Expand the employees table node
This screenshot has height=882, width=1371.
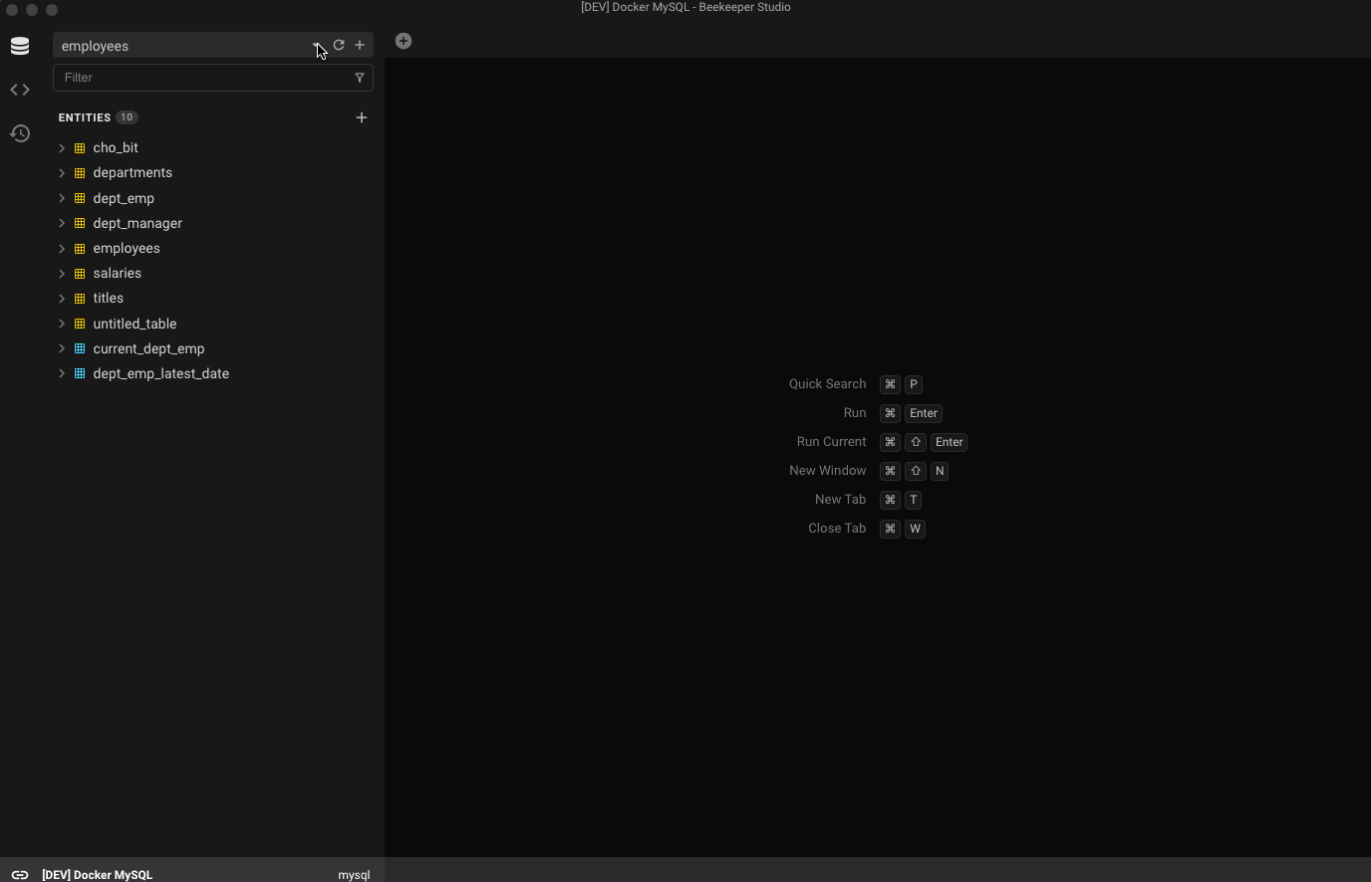62,248
